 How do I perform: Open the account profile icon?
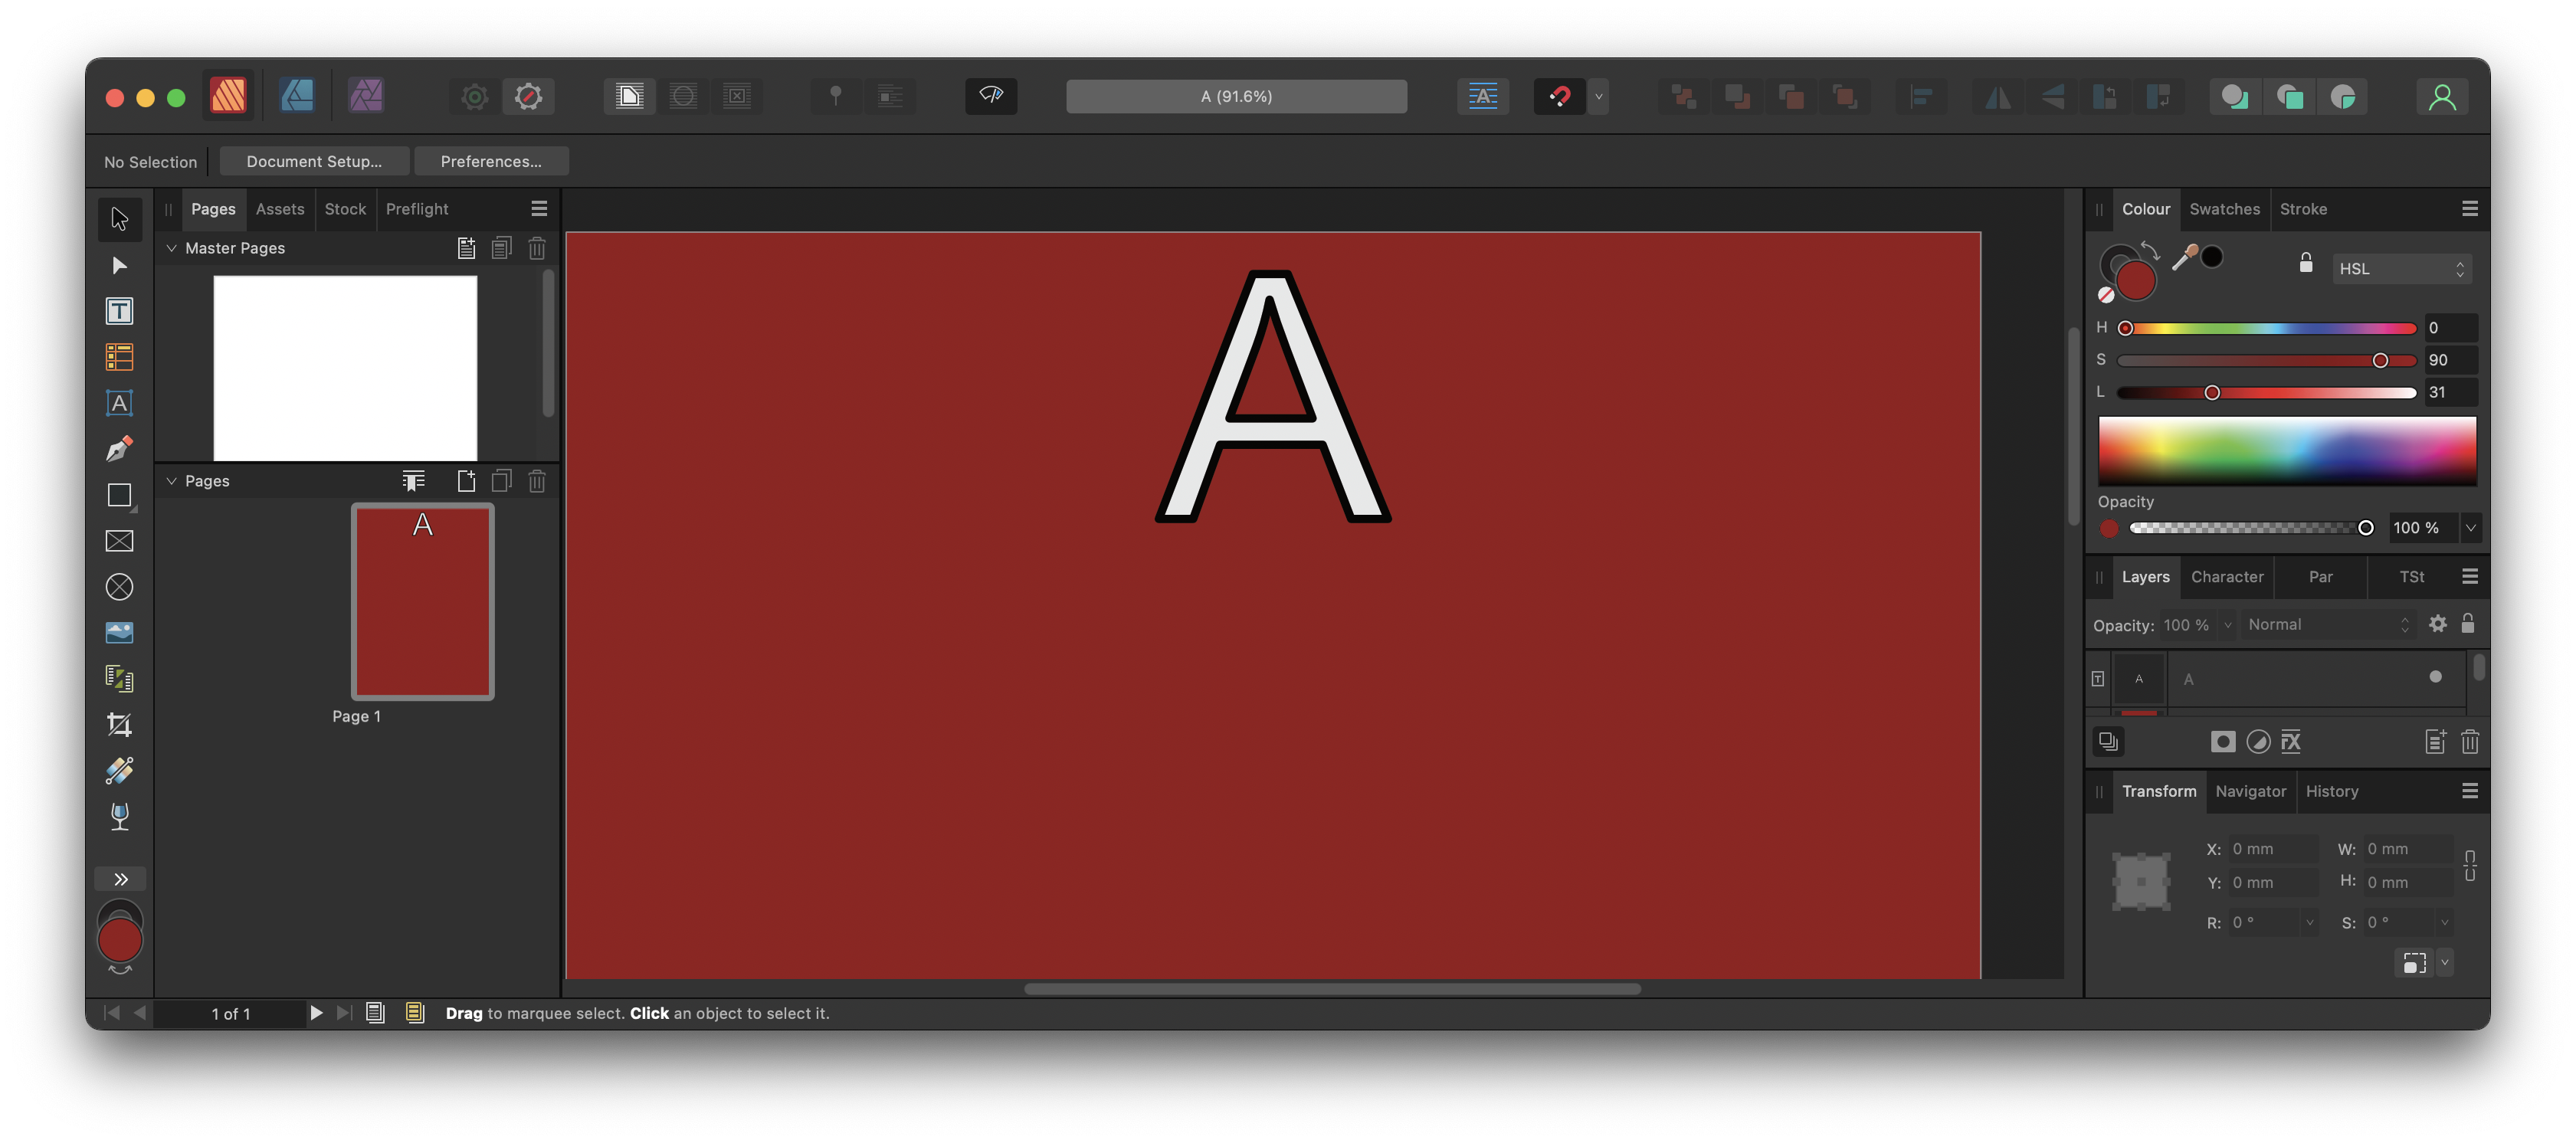point(2443,96)
